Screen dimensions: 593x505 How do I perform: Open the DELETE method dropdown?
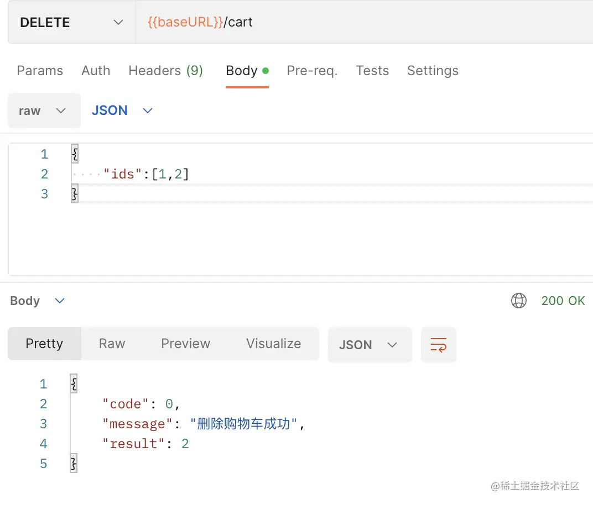[x=71, y=23]
